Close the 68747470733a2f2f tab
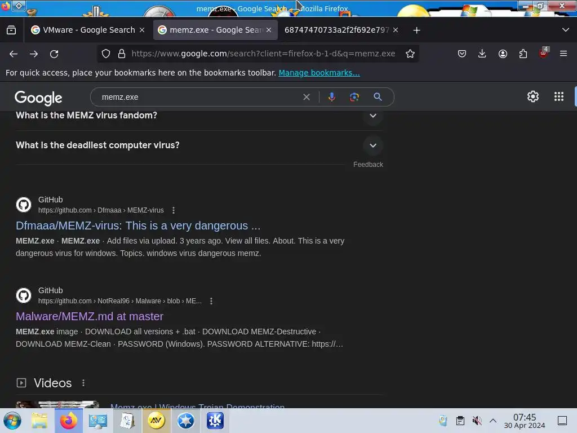Viewport: 577px width, 433px height. coord(396,30)
